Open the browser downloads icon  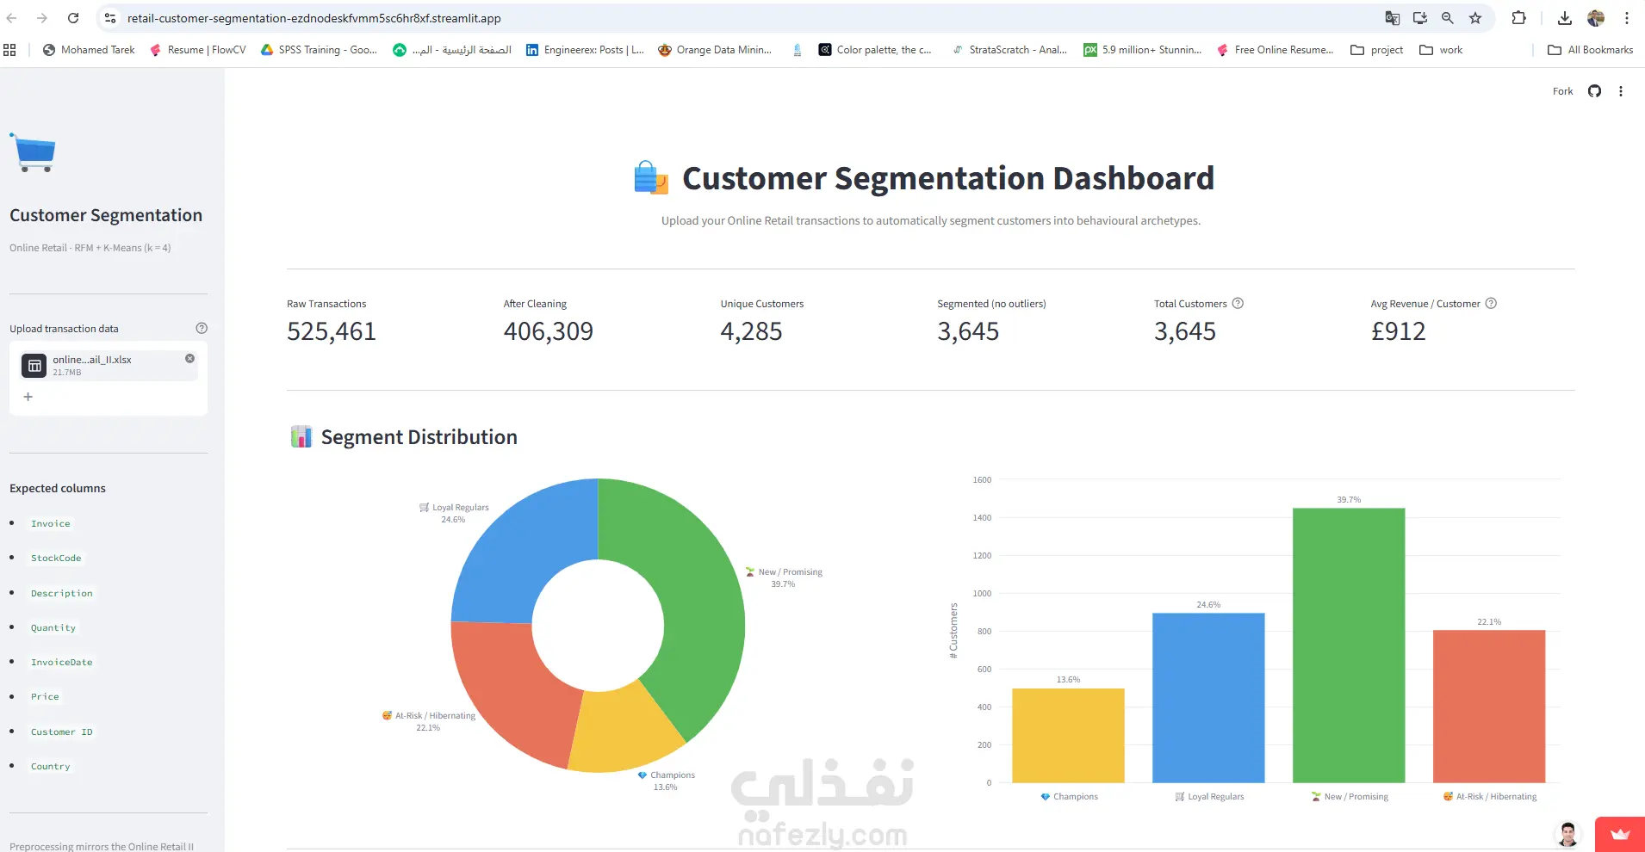(1565, 18)
